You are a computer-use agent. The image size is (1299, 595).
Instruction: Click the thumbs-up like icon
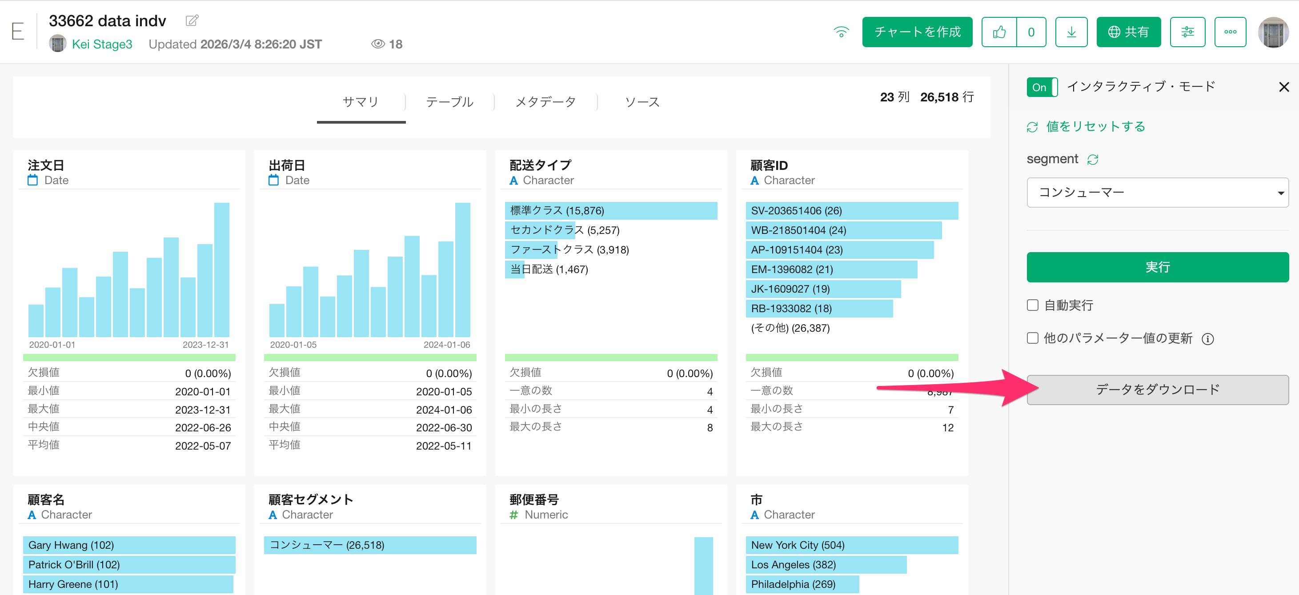click(999, 32)
